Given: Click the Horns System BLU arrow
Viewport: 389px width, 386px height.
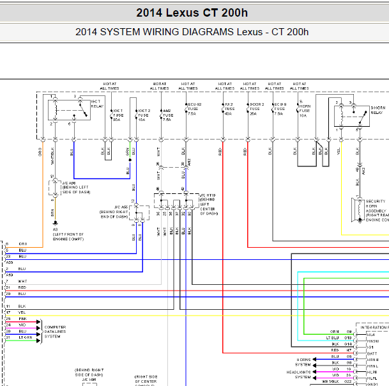Looking at the screenshot, I should [x=314, y=359].
